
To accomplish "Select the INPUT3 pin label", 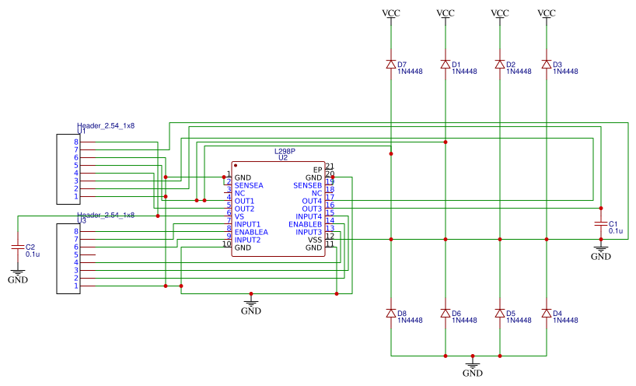I will (309, 232).
